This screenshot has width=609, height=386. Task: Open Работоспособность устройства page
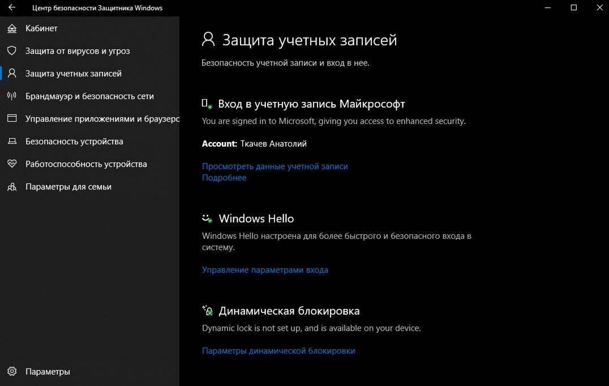[x=90, y=164]
